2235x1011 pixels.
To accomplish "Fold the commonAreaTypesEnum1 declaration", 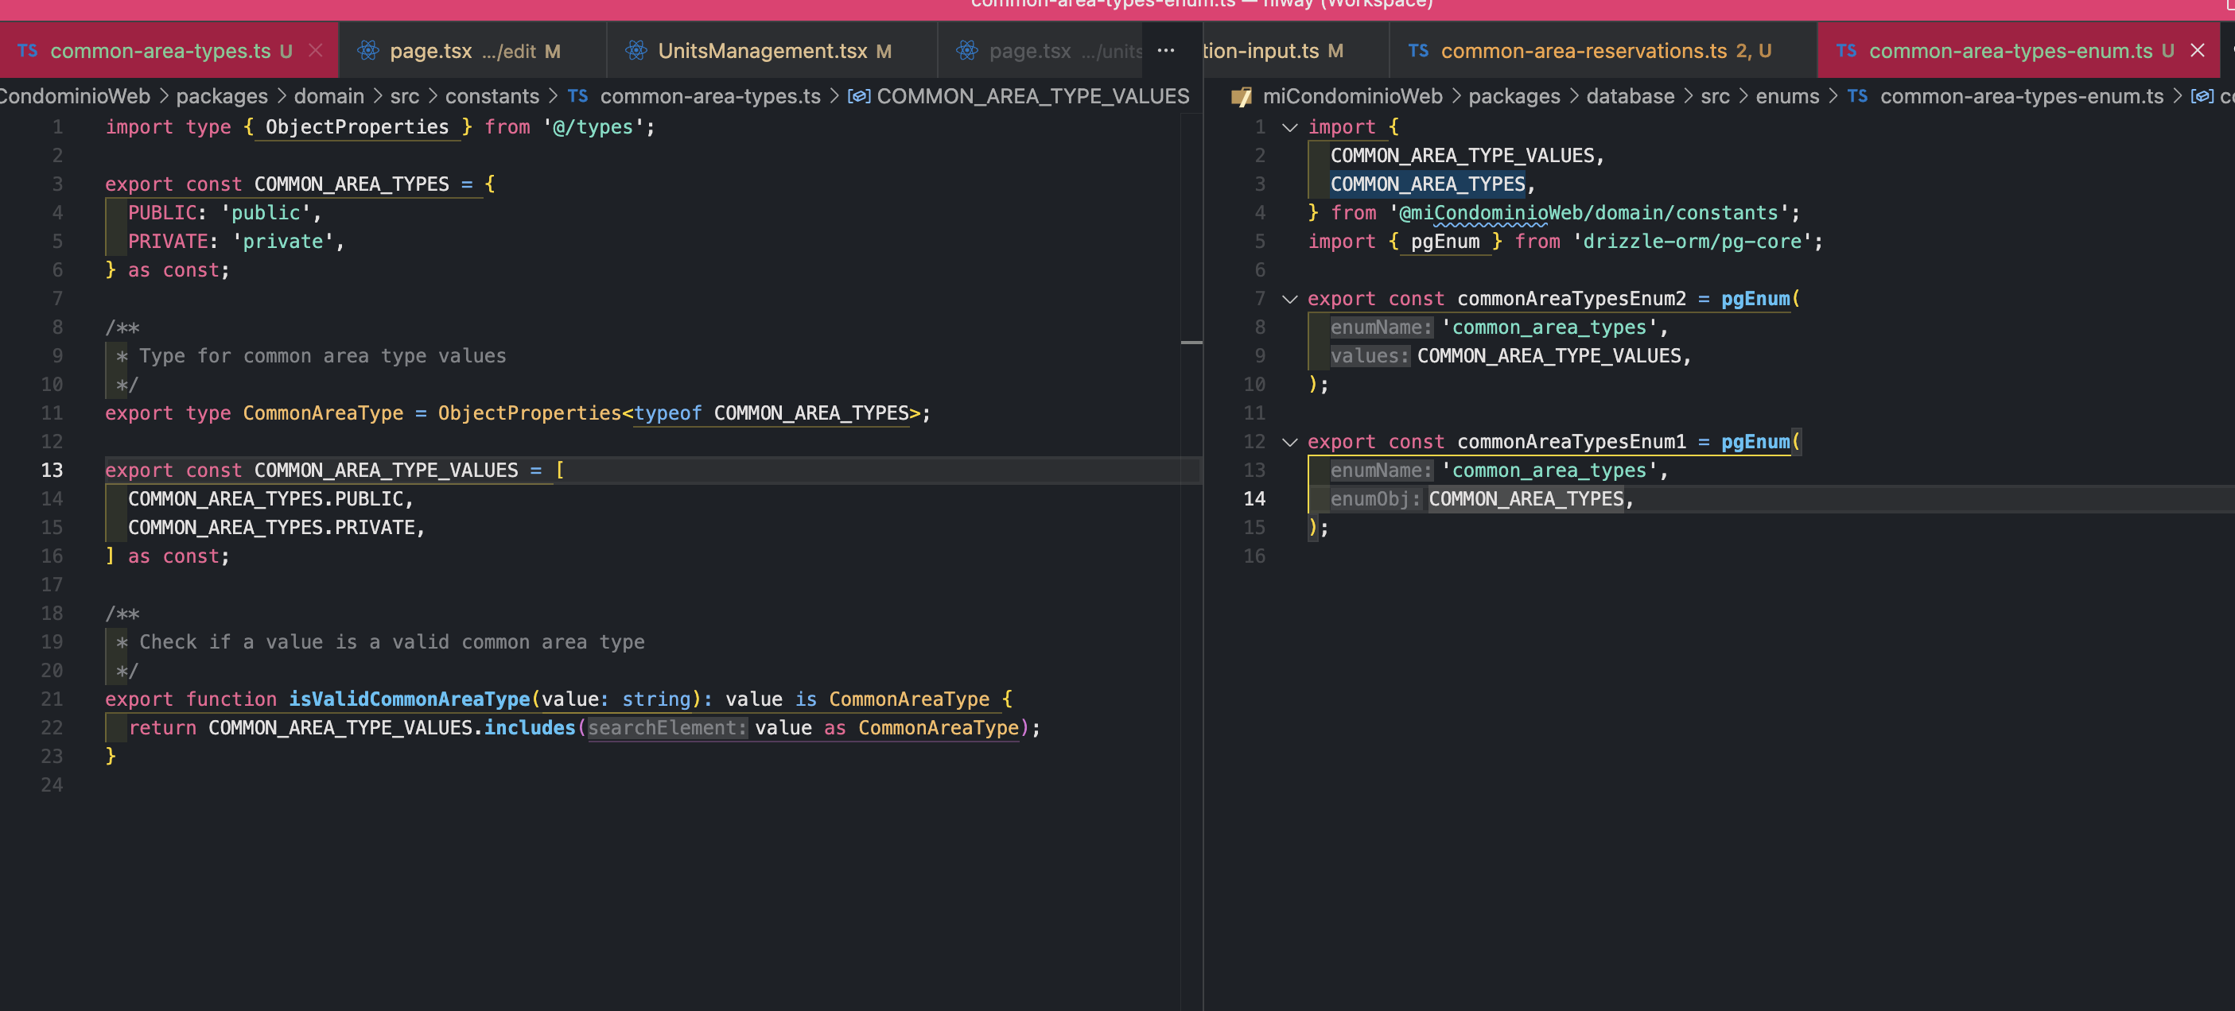I will coord(1289,442).
